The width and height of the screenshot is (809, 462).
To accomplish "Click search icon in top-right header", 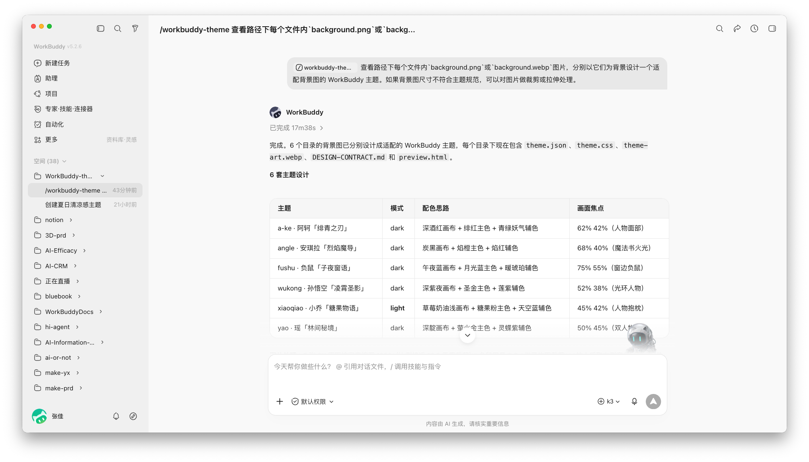I will [x=719, y=29].
